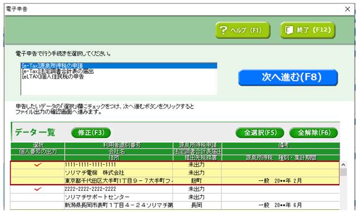Viewport: 358px width, 212px height.
Task: Click the 備考 column header
Action: point(281,145)
